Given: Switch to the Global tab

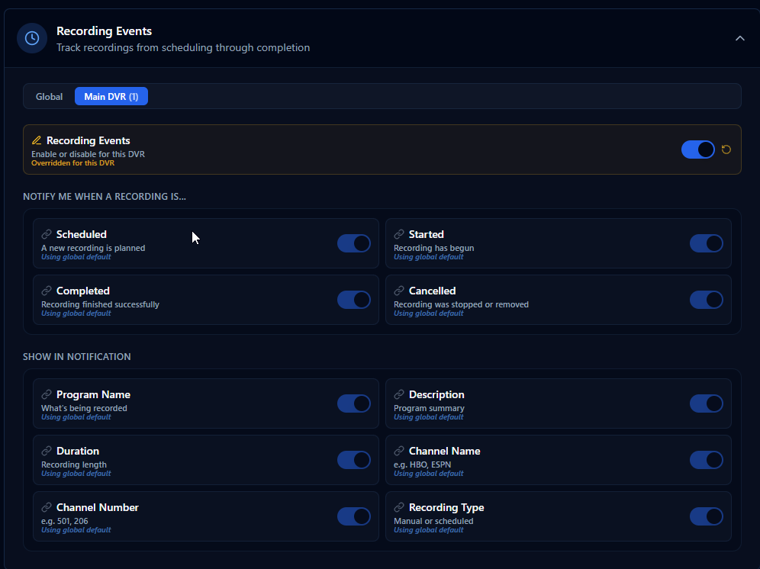Looking at the screenshot, I should 50,97.
